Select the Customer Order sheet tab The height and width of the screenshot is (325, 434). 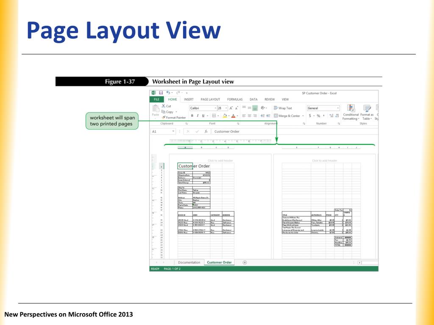219,262
